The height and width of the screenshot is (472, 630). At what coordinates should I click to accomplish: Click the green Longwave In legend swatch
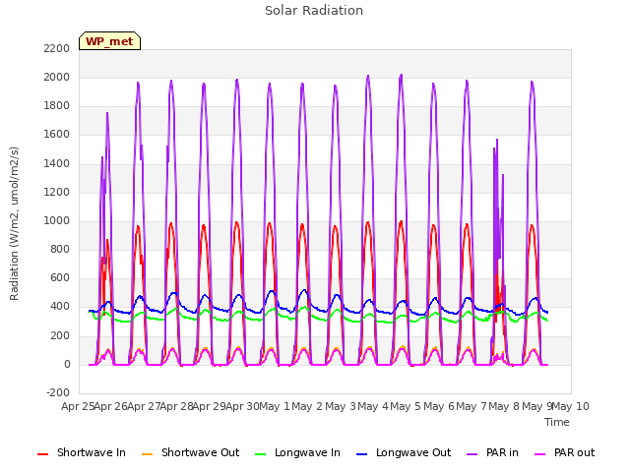coord(260,454)
